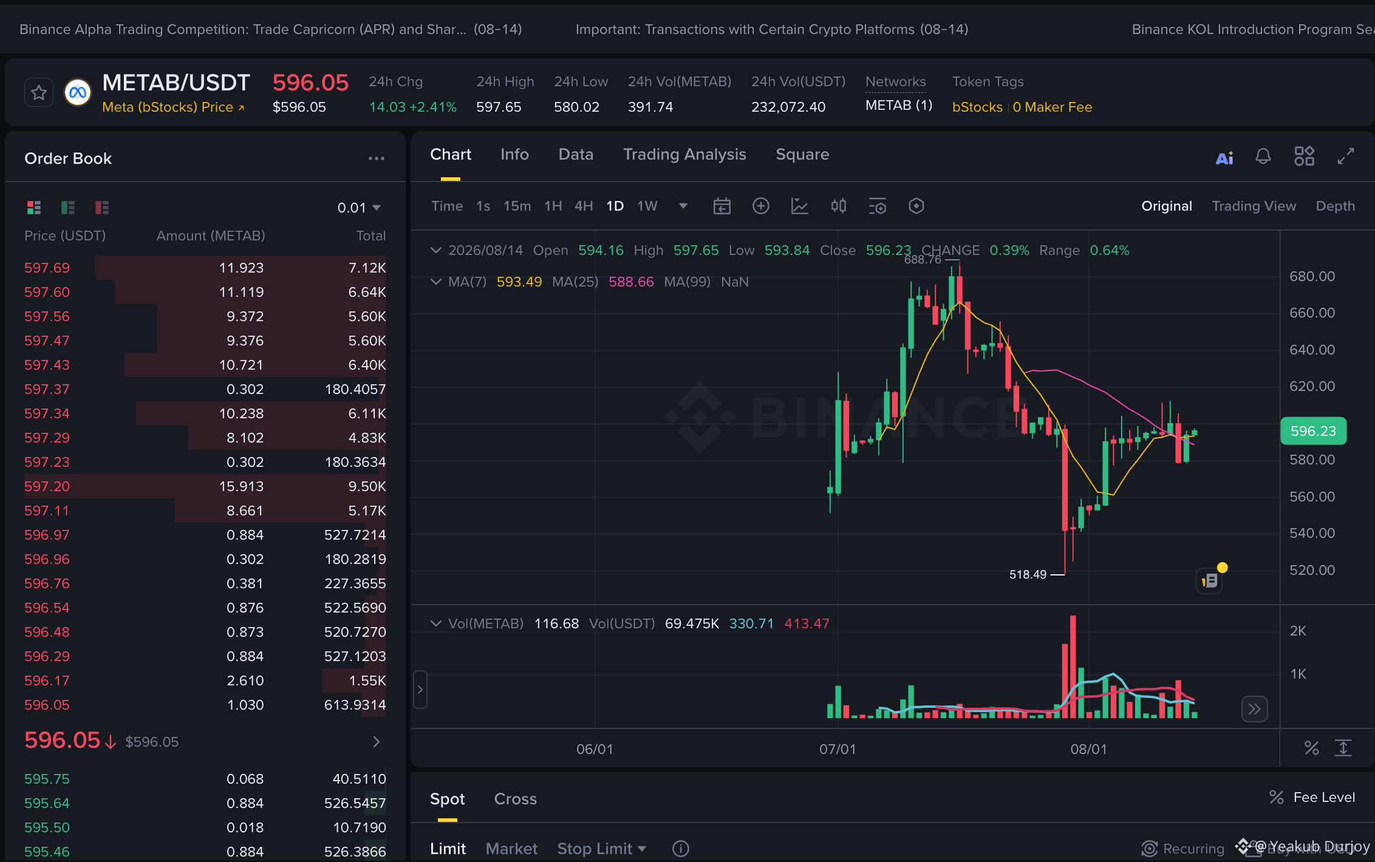Show sell orders only in order book
This screenshot has height=862, width=1375.
click(102, 208)
